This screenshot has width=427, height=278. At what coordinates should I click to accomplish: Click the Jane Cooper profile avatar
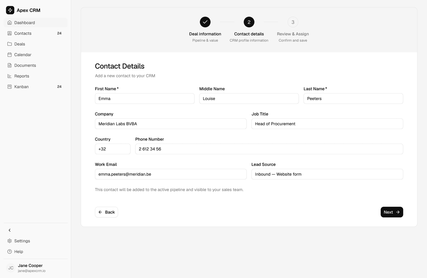11,268
